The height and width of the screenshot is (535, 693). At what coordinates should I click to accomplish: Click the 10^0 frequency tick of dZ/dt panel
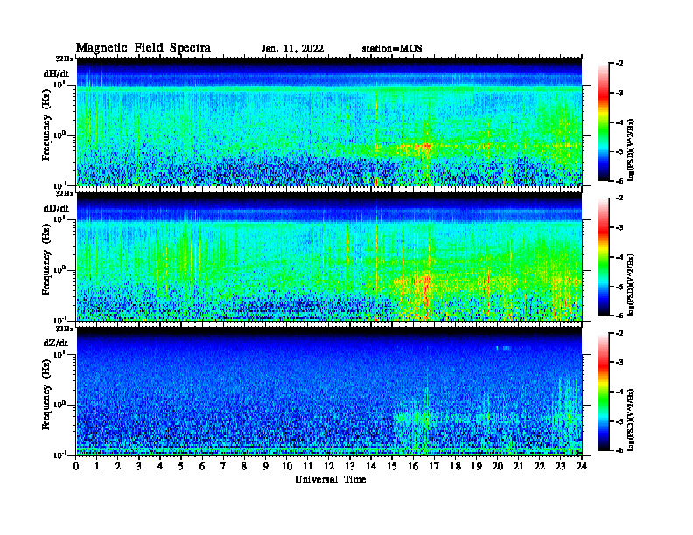59,404
